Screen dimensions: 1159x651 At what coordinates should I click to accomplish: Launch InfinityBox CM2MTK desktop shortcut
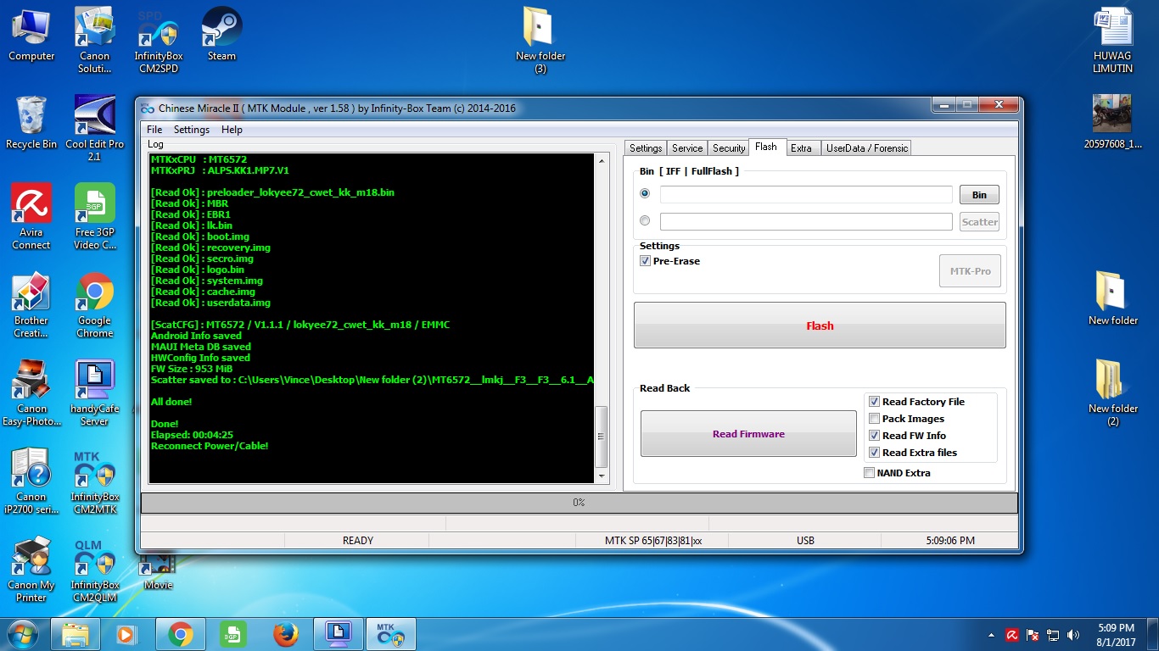tap(95, 481)
